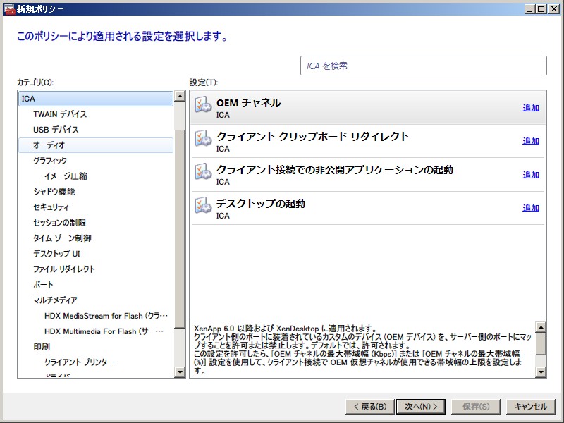The width and height of the screenshot is (564, 423).
Task: Open the グラフィック category
Action: click(50, 161)
